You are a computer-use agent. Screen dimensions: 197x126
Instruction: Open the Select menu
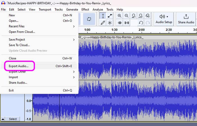point(21,10)
